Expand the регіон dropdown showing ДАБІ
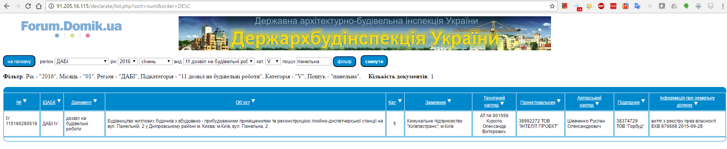The height and width of the screenshot is (149, 727). pyautogui.click(x=82, y=61)
